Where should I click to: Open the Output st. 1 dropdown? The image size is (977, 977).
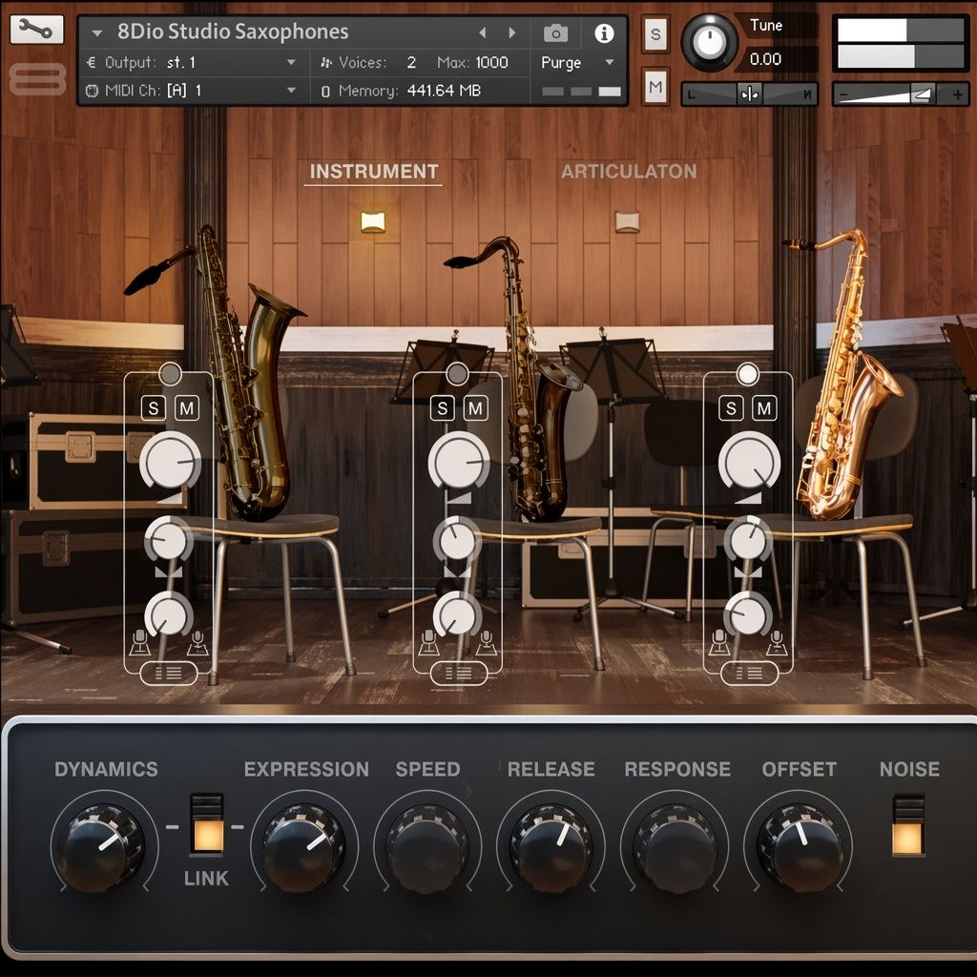click(x=292, y=62)
